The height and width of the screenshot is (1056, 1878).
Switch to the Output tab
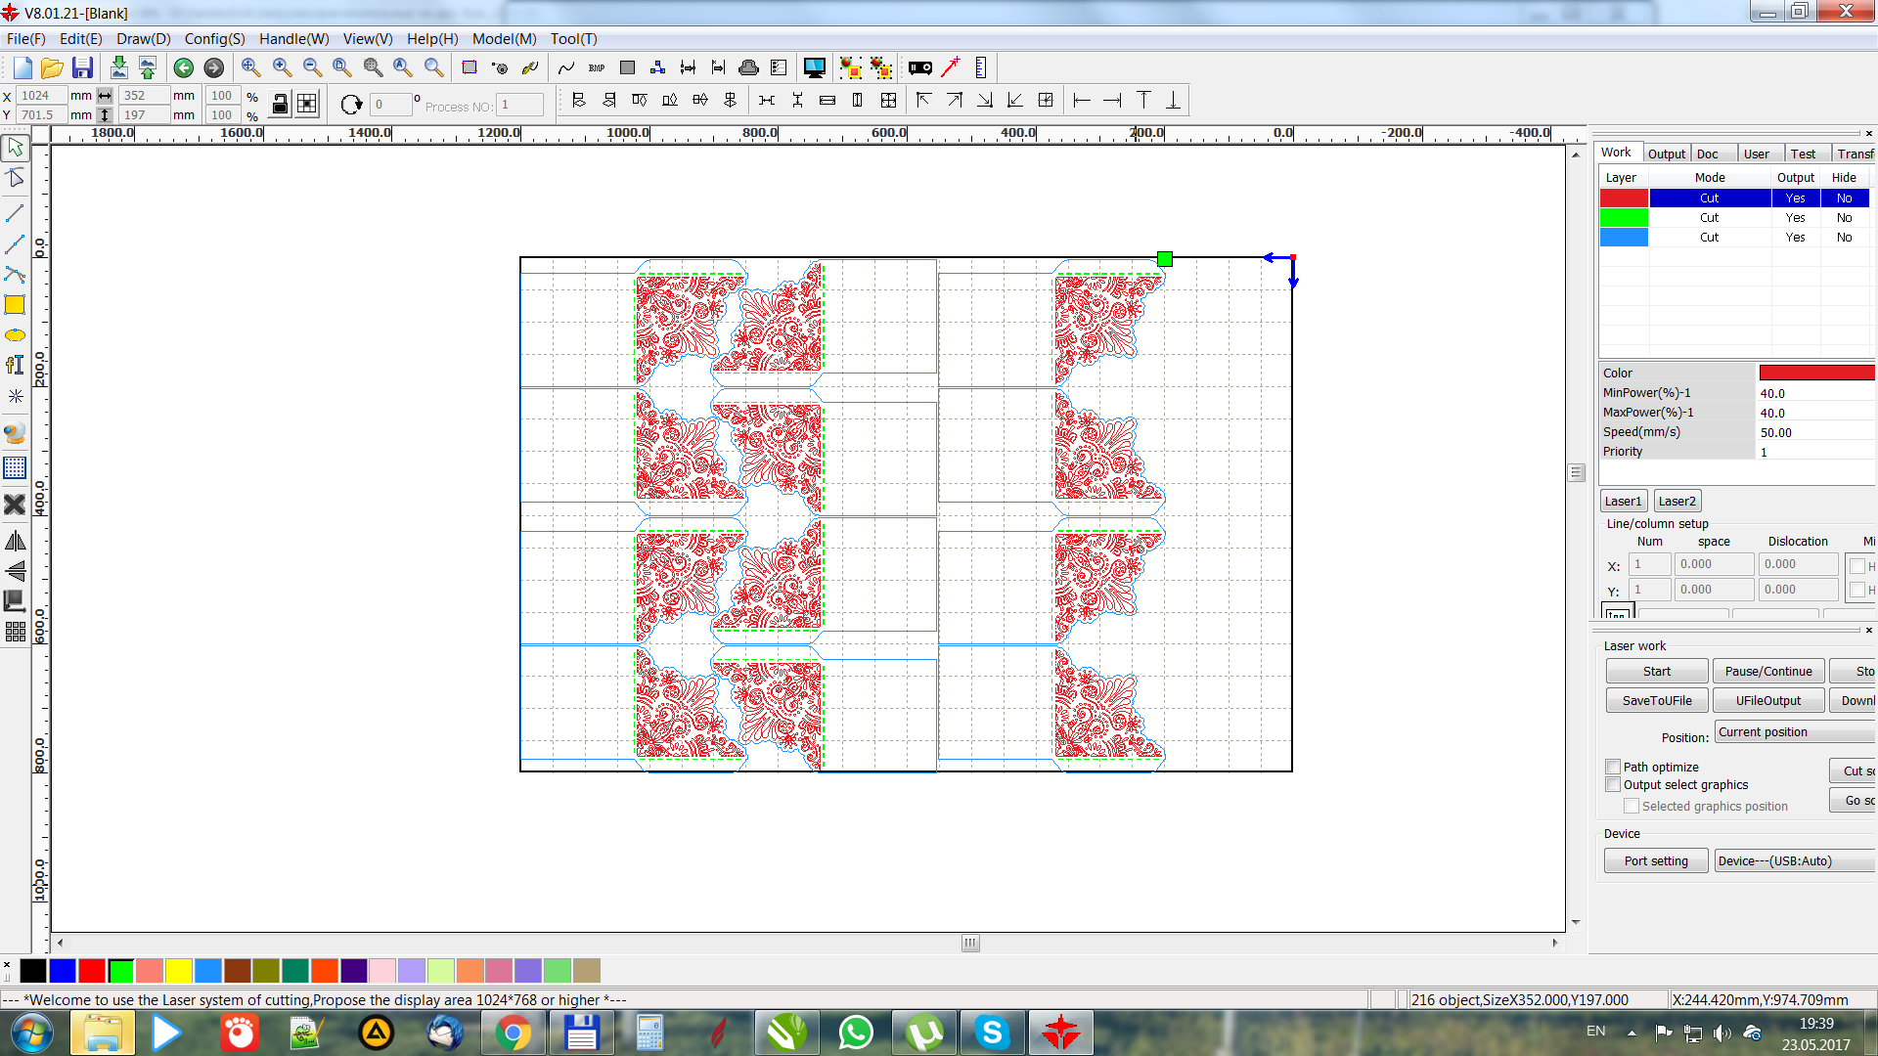tap(1666, 154)
